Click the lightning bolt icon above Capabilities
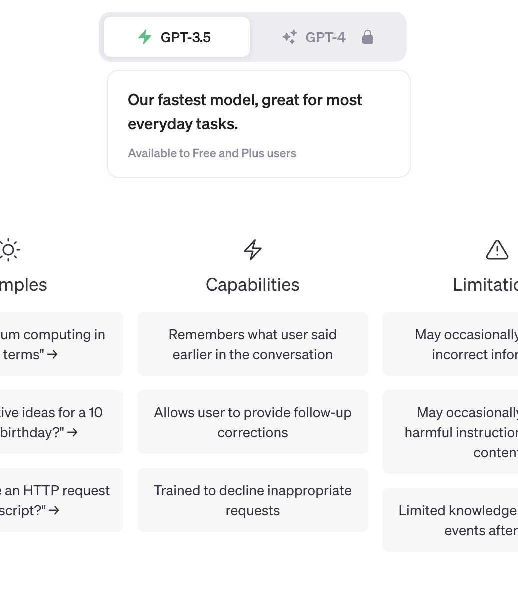Viewport: 518px width, 600px height. pyautogui.click(x=253, y=250)
